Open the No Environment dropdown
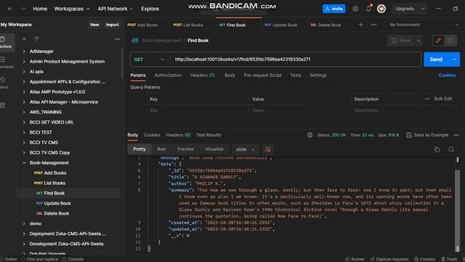Screen dimensions: 465x262 pos(424,25)
